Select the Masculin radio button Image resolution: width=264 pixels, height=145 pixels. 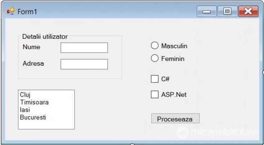click(x=155, y=46)
